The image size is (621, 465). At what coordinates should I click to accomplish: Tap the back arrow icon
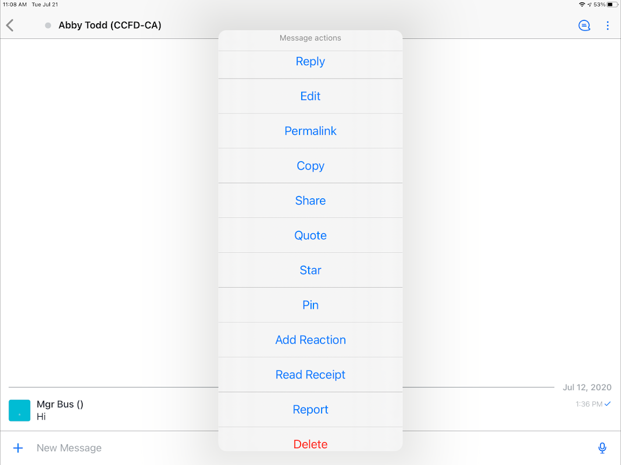pos(10,26)
